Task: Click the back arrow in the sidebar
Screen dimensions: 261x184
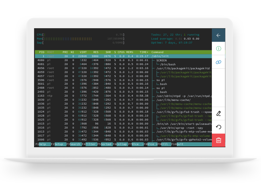Action: (x=218, y=35)
